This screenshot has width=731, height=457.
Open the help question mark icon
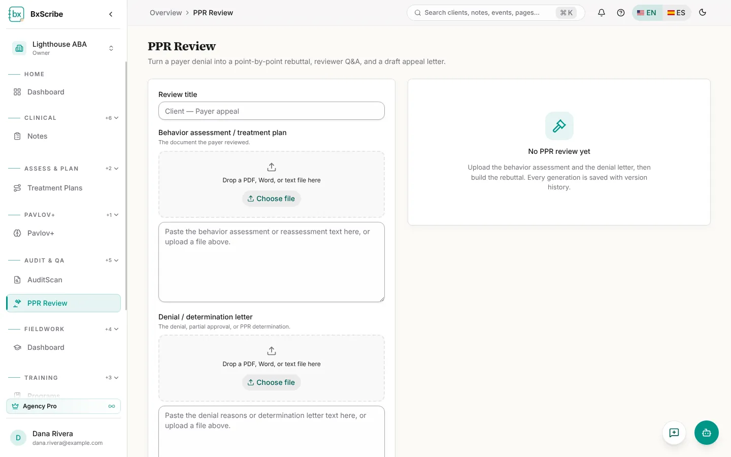(x=621, y=13)
